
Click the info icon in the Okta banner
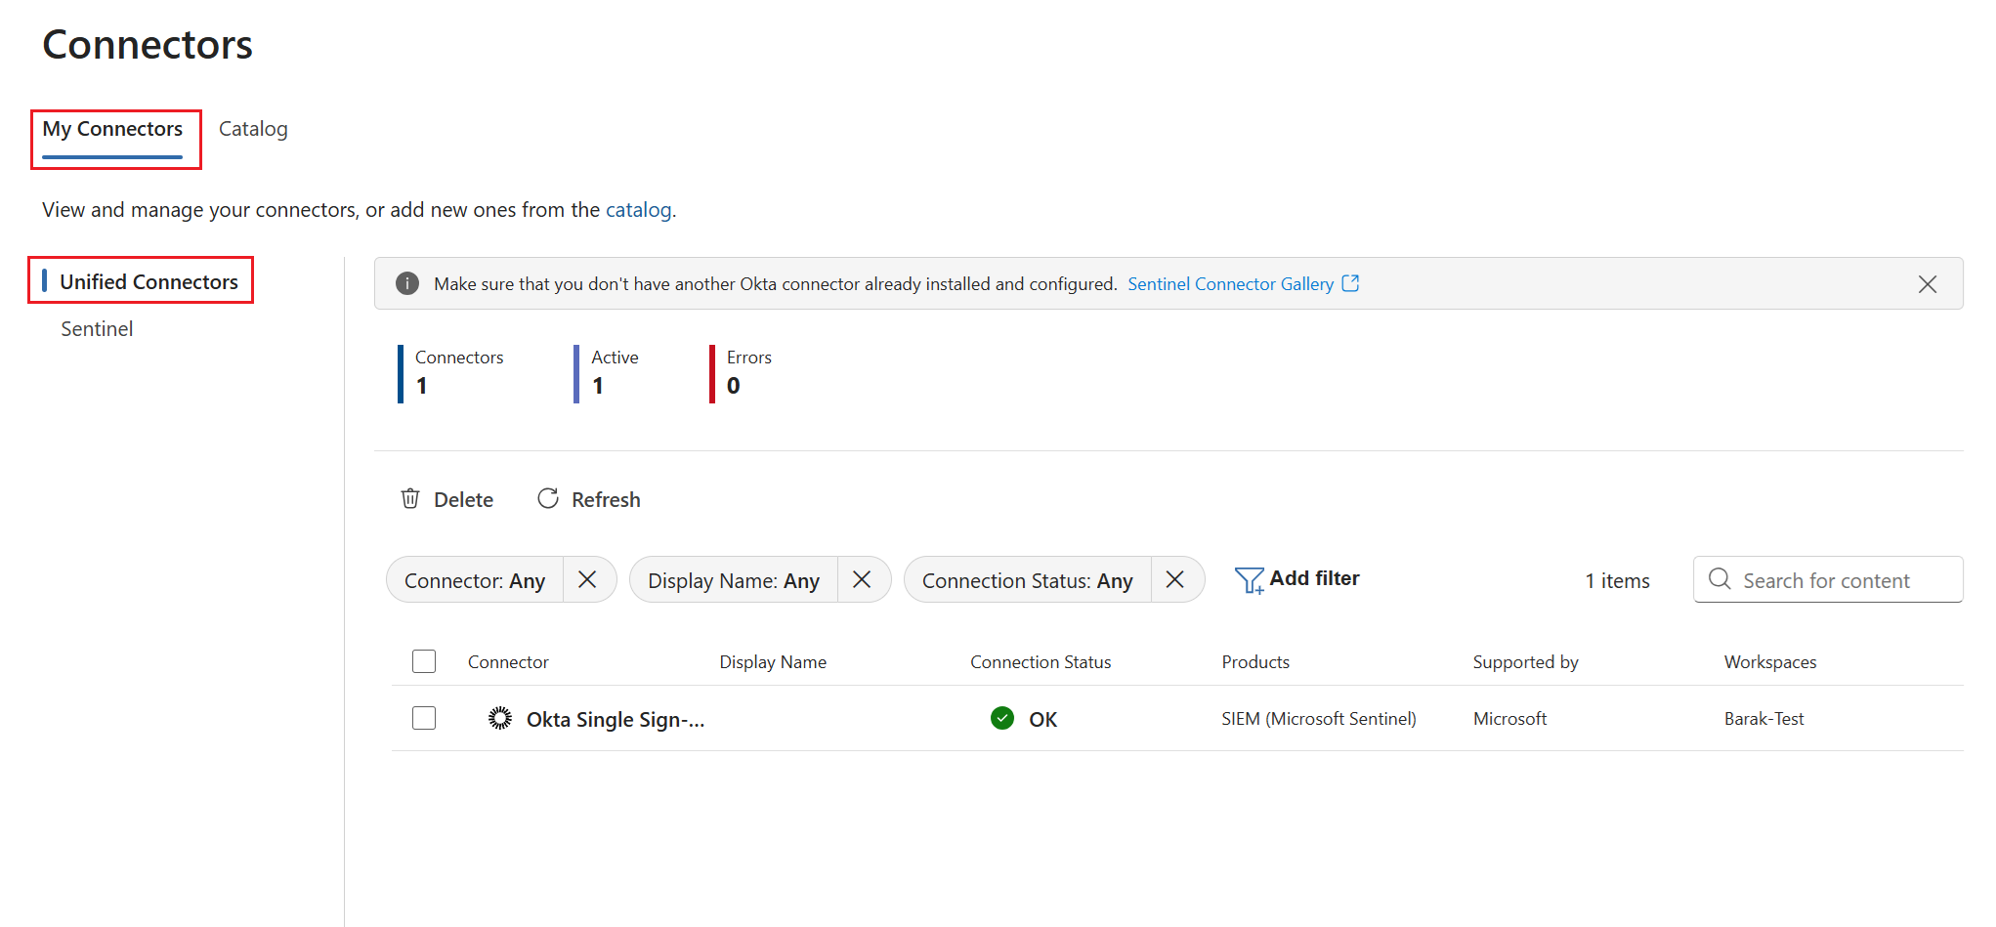point(406,283)
